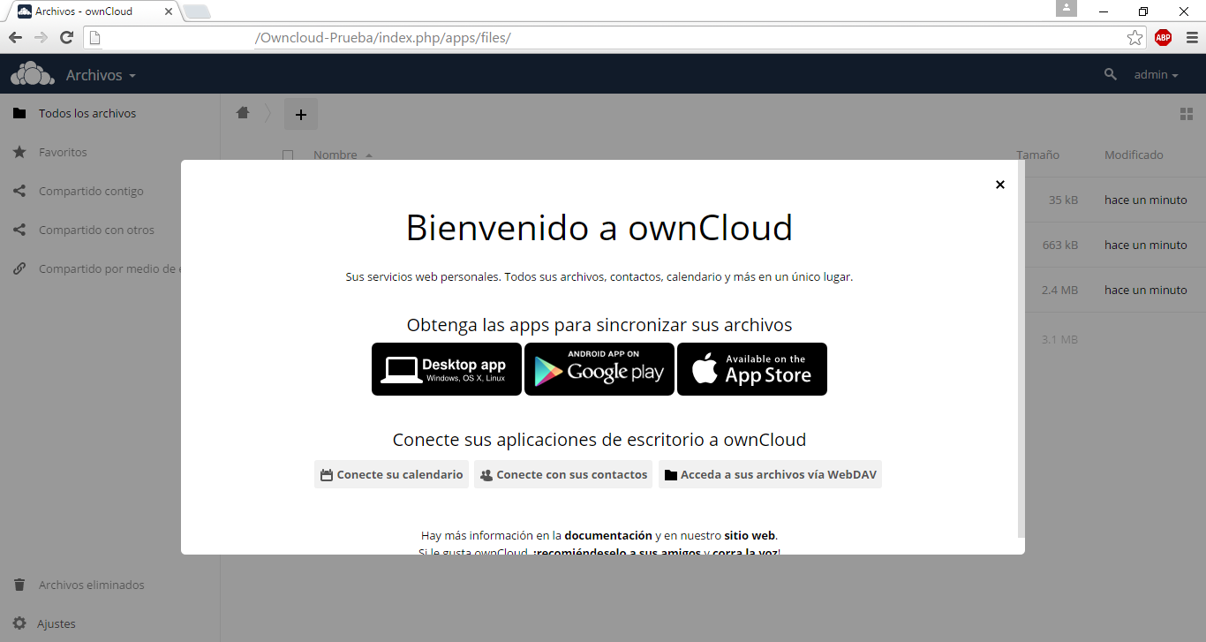The image size is (1206, 642).
Task: Switch to grid view using grid icon
Action: [x=1186, y=114]
